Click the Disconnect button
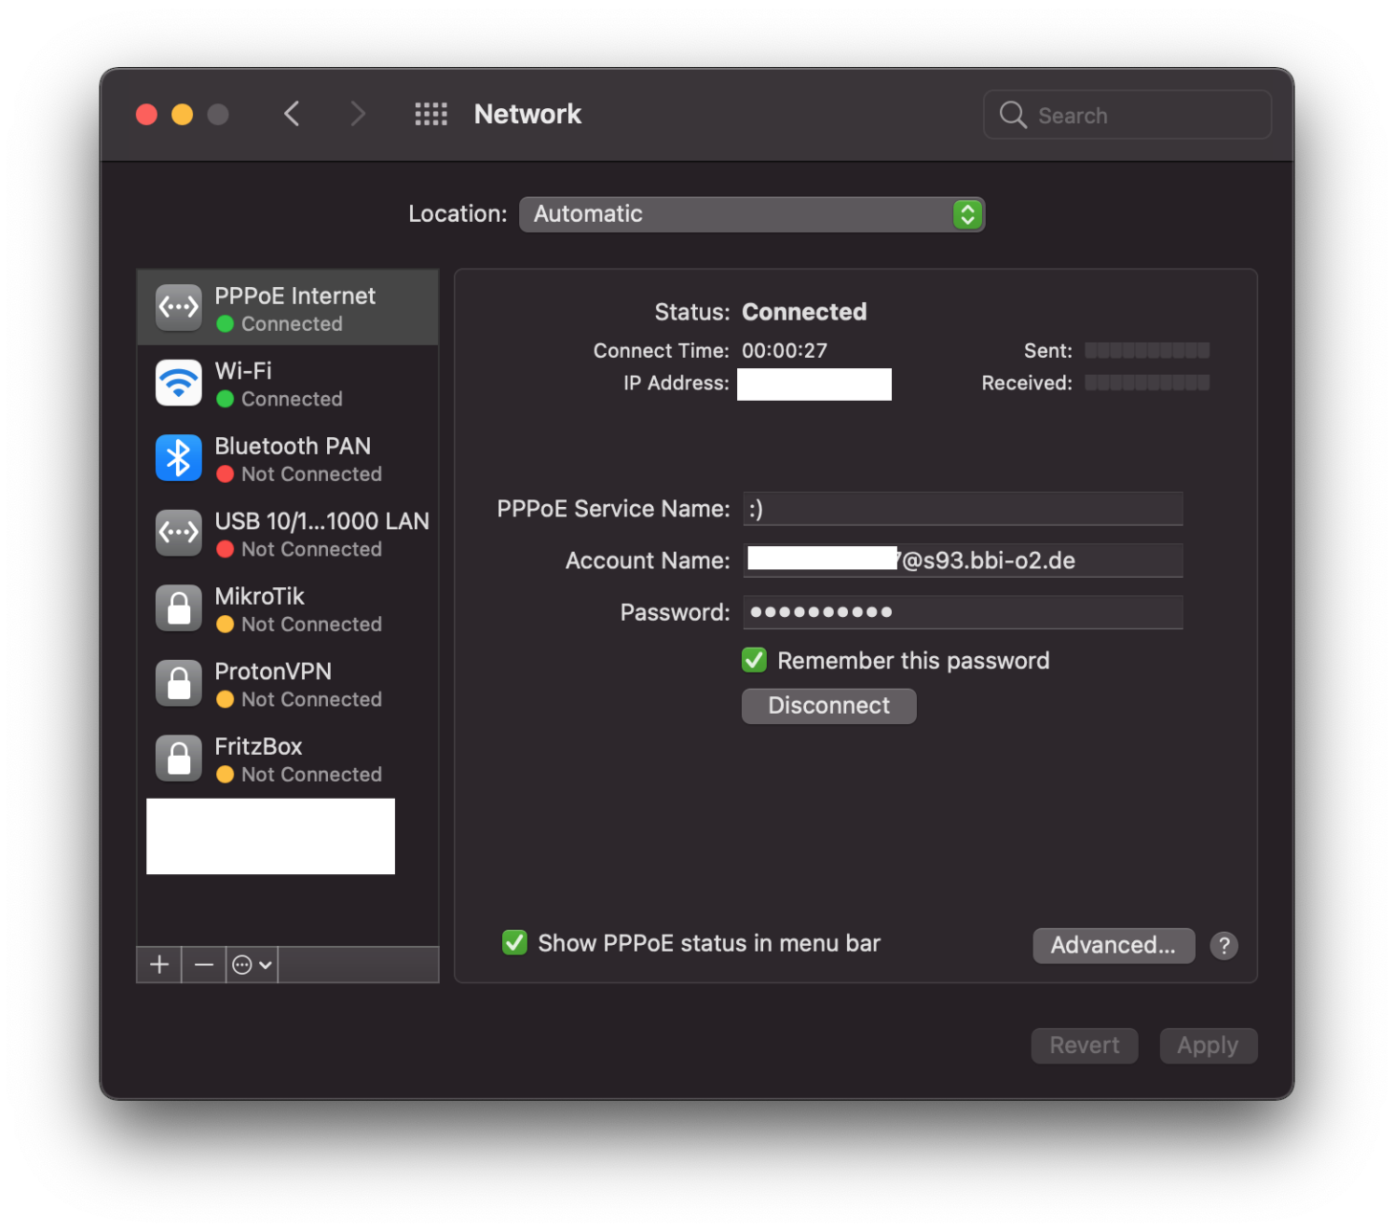 [829, 706]
